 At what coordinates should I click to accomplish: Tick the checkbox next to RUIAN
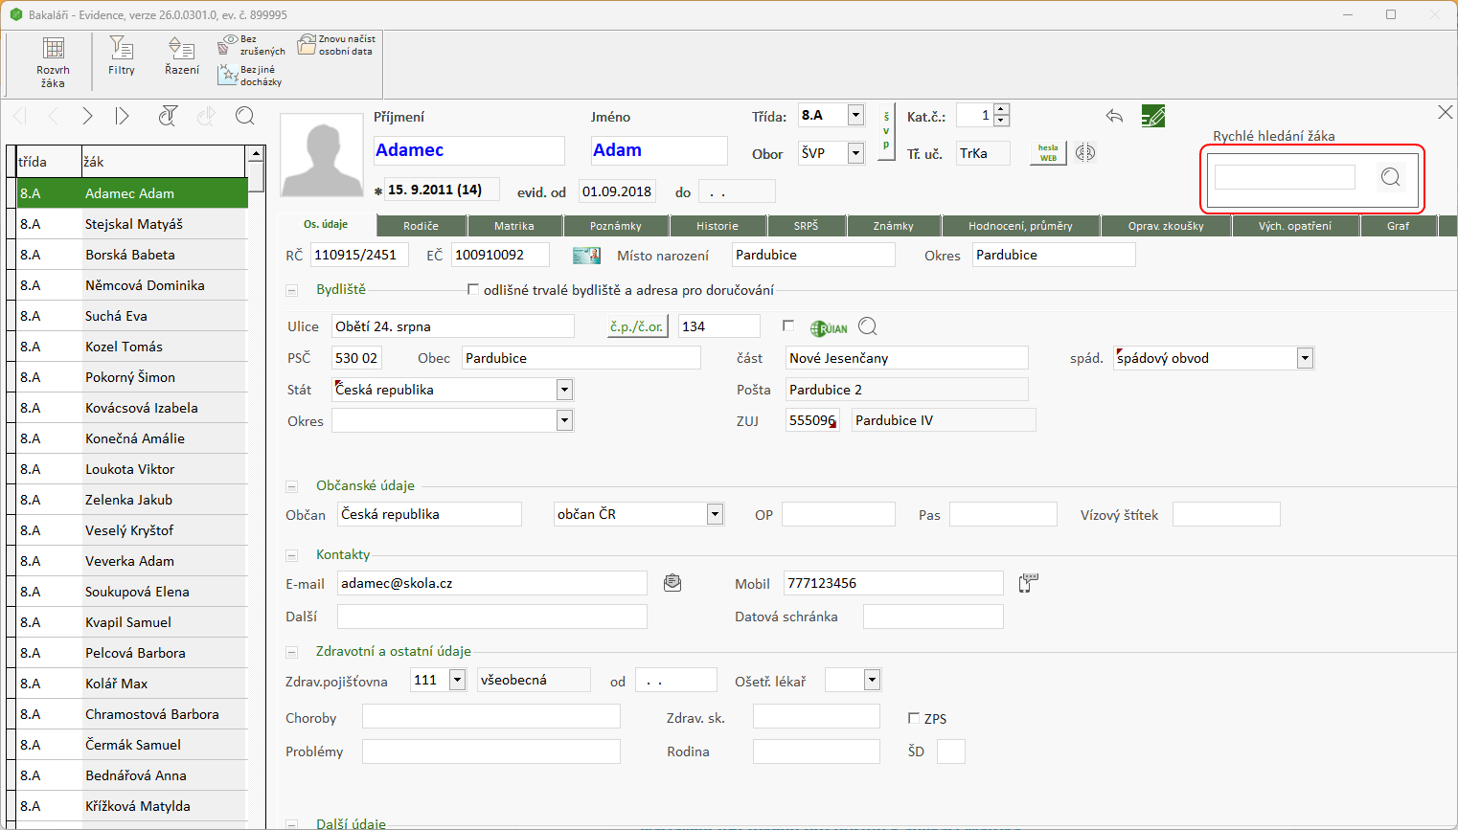tap(788, 326)
